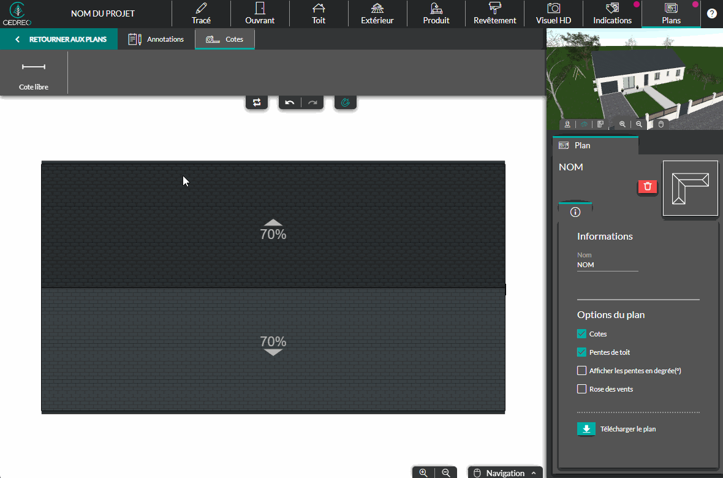723x478 pixels.
Task: Uncheck the Pentes de toit checkbox
Action: 582,352
